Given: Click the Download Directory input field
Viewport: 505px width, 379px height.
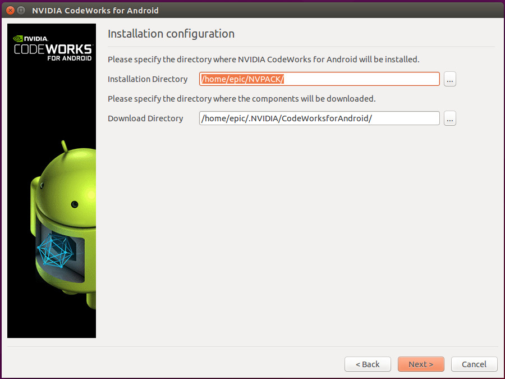Looking at the screenshot, I should click(319, 118).
